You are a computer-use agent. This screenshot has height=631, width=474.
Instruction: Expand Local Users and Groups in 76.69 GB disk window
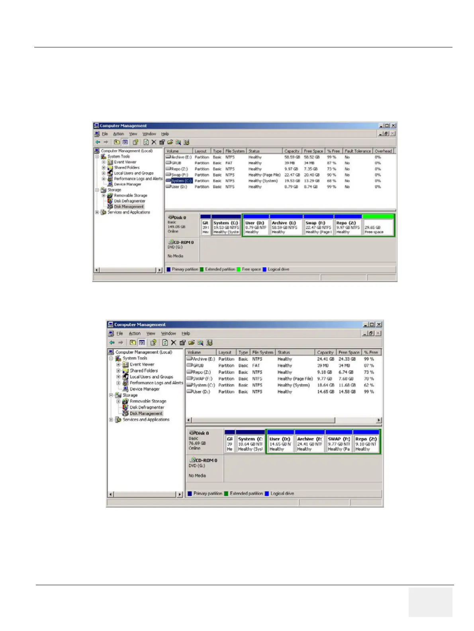point(118,376)
